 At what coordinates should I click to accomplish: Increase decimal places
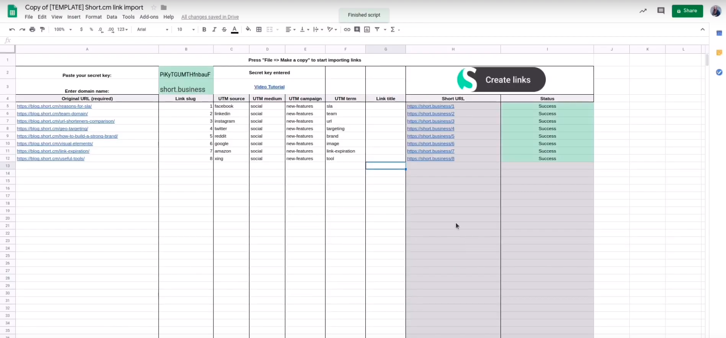coord(111,30)
